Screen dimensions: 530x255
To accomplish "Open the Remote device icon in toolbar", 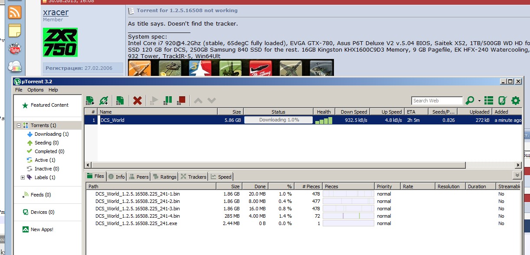I will [x=502, y=101].
